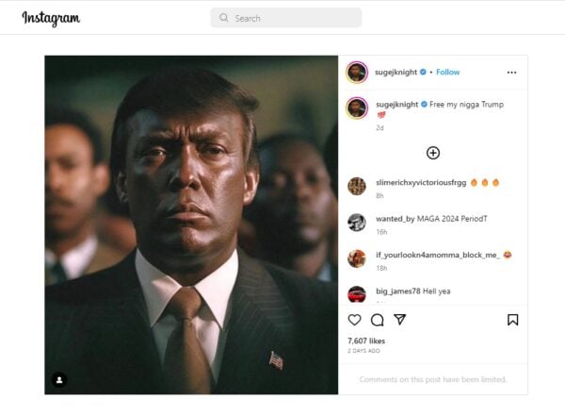This screenshot has width=565, height=415.
Task: View the 7,607 likes list
Action: tap(366, 341)
